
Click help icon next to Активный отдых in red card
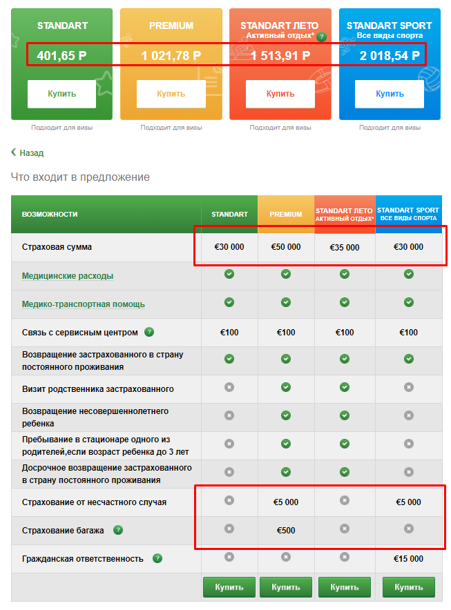coord(321,37)
